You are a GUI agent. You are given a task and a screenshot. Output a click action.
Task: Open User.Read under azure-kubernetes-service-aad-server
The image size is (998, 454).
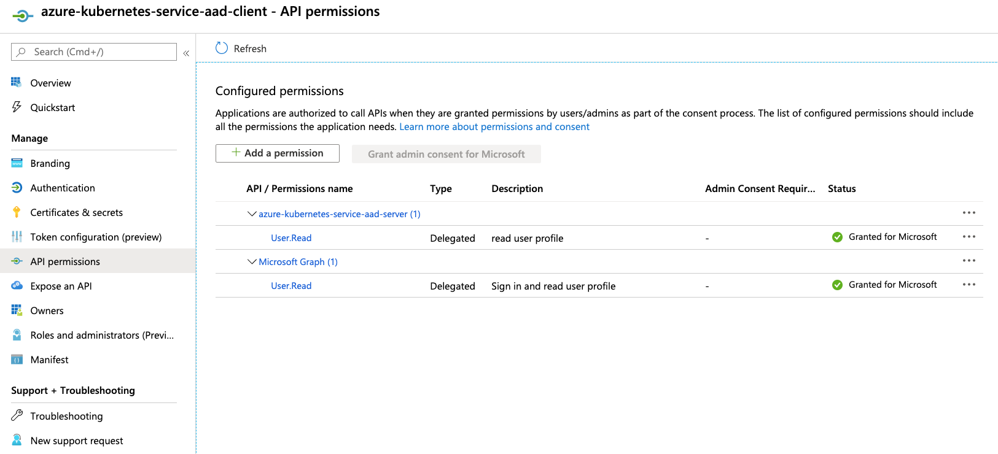point(291,237)
